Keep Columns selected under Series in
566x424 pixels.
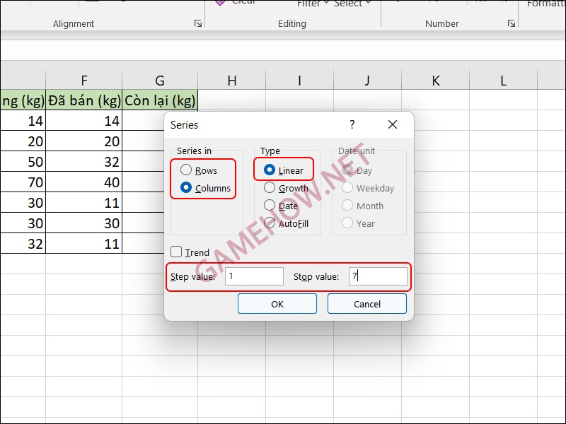point(185,187)
